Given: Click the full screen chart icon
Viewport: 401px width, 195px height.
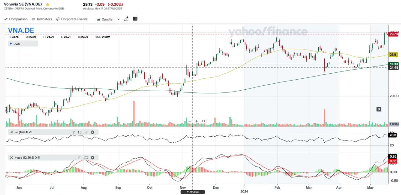Looking at the screenshot, I should click(203, 121).
